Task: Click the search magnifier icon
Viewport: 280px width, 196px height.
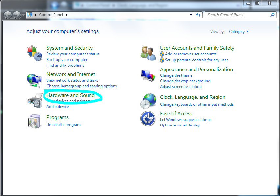Action: [272, 15]
